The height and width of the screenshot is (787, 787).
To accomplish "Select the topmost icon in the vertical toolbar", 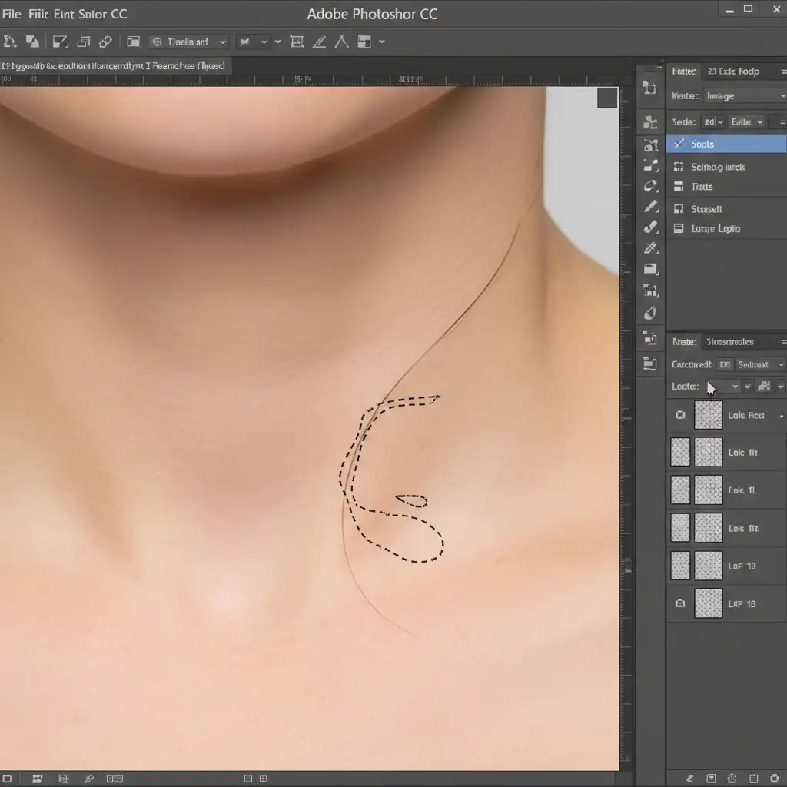I will [649, 88].
